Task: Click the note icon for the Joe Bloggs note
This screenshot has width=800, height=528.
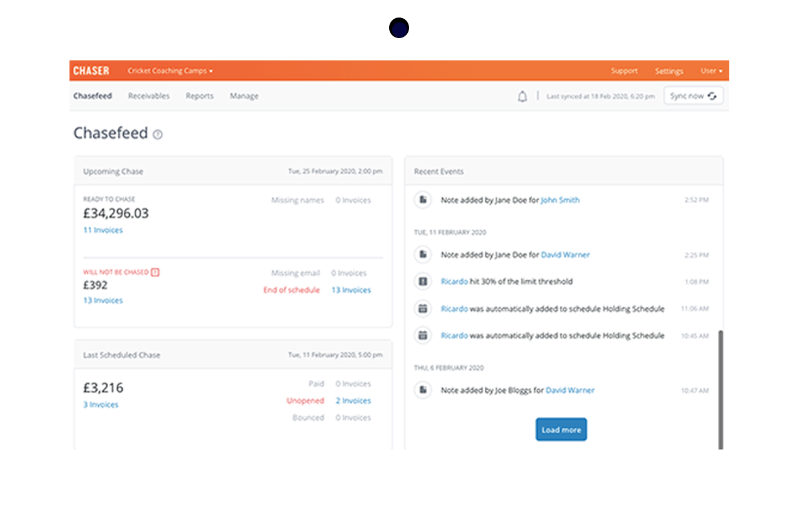Action: point(423,390)
